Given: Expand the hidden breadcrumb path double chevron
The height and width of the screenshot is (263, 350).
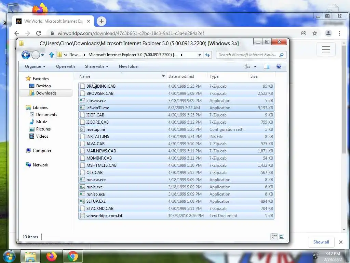Looking at the screenshot, I should pos(66,55).
